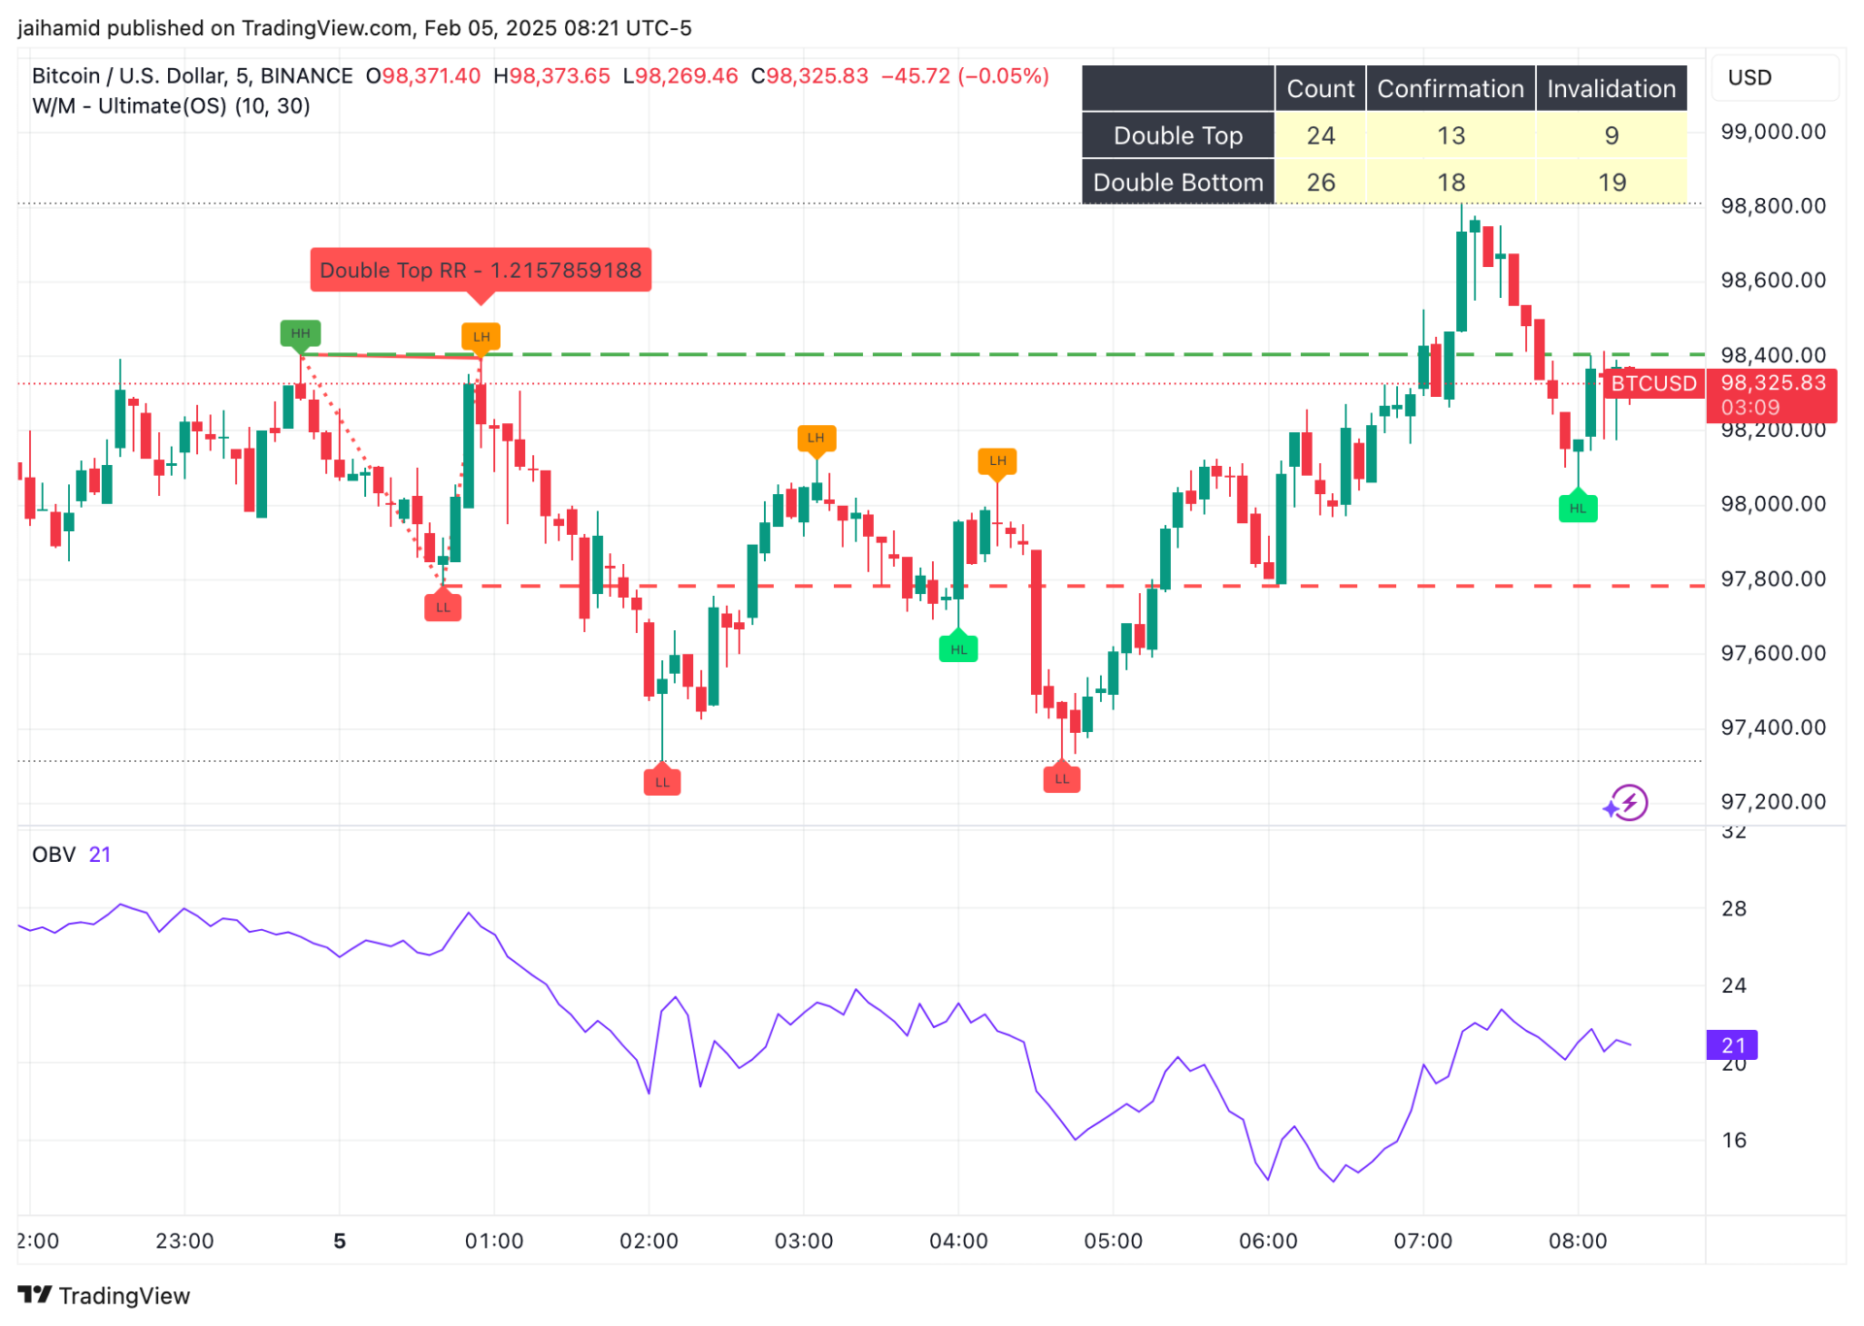Click the Invalidation column header
Screen dimensions: 1864x1326
(1612, 88)
